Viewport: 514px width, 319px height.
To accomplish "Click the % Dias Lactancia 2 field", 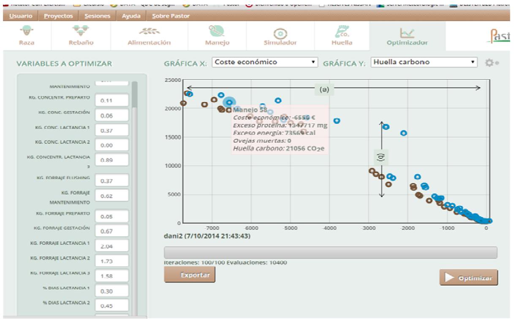I will tap(112, 306).
